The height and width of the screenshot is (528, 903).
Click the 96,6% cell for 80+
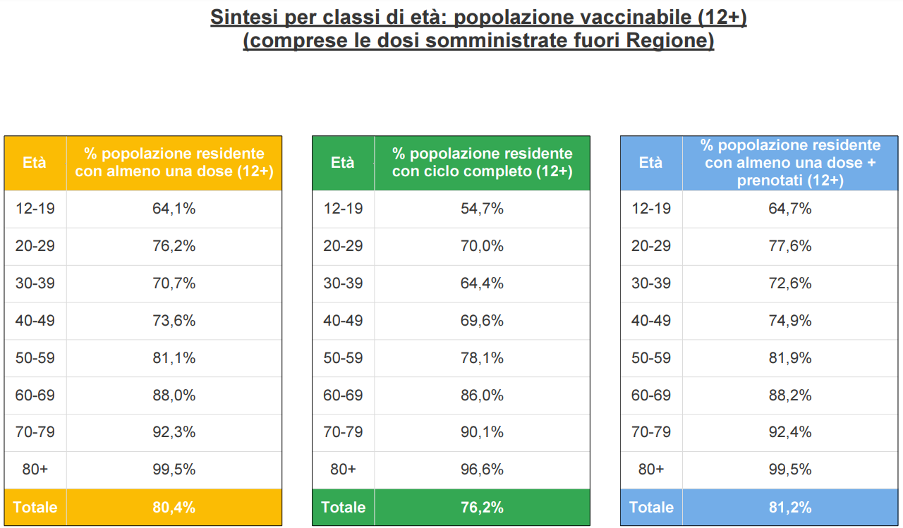[x=482, y=469]
